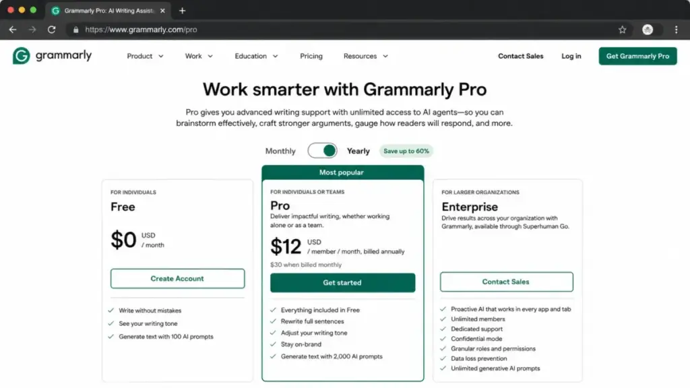Click the 'FOR INDIVIDUALS OR TEAMS' label
This screenshot has height=388, width=690.
tap(307, 192)
